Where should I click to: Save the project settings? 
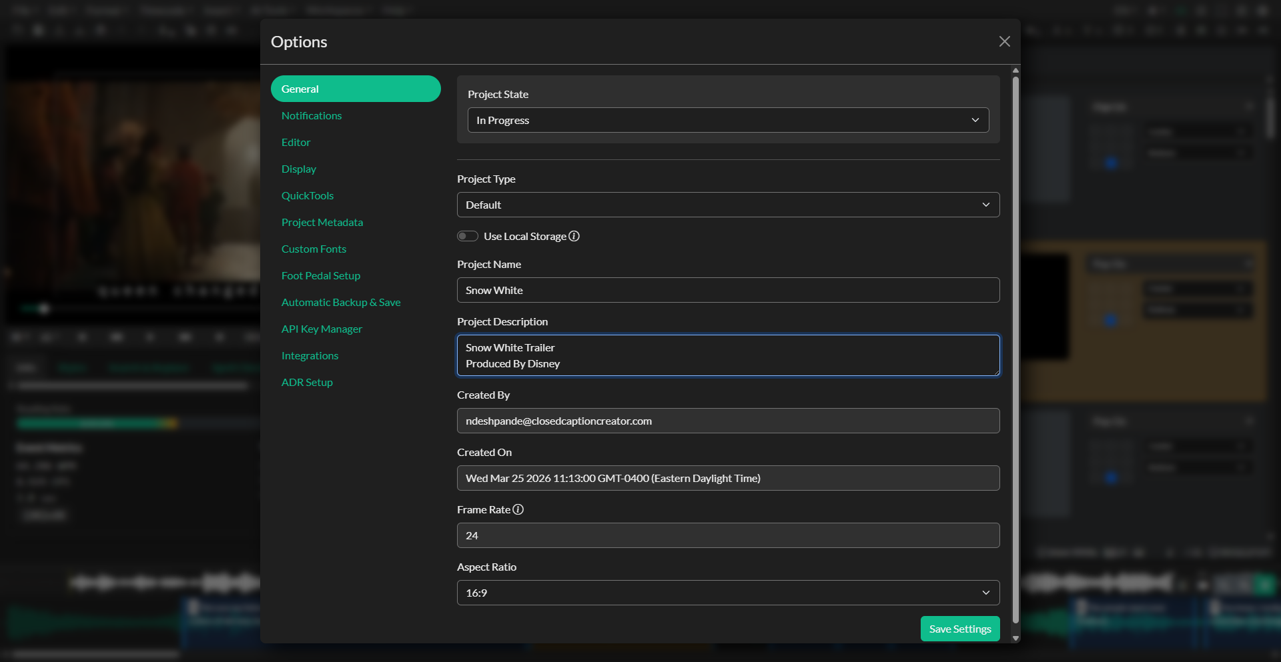click(959, 628)
